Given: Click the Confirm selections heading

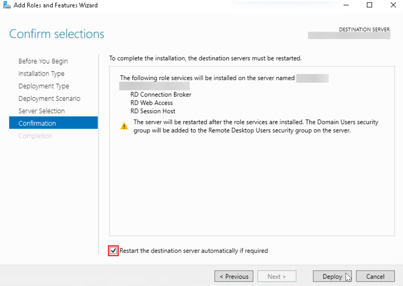Looking at the screenshot, I should [56, 34].
